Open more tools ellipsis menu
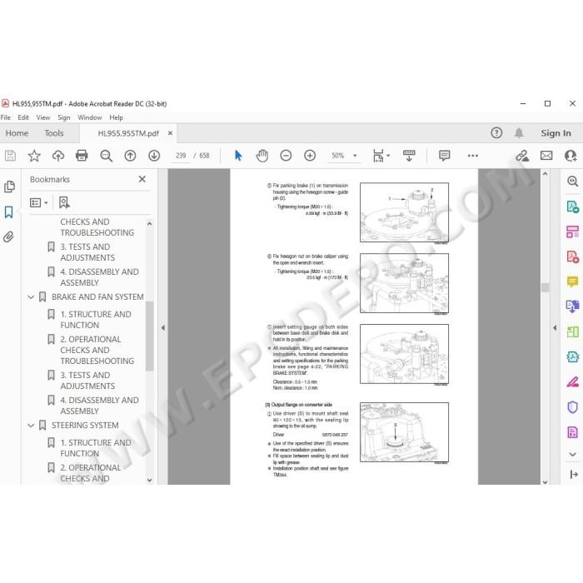The height and width of the screenshot is (583, 583). click(x=473, y=156)
